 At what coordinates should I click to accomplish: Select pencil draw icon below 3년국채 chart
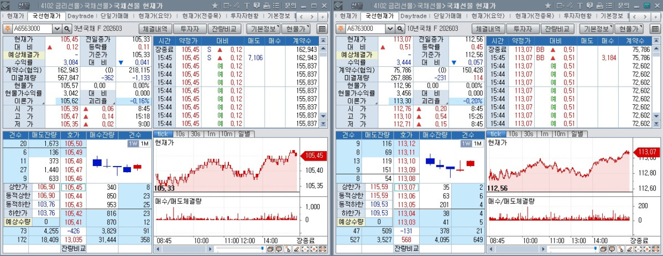click(x=296, y=249)
